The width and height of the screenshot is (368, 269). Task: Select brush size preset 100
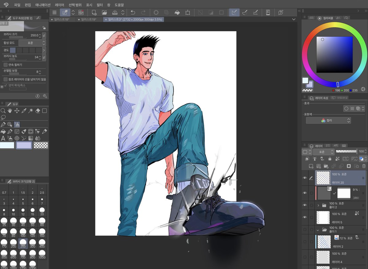[23, 233]
